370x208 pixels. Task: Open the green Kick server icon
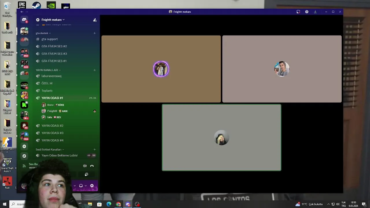click(x=24, y=105)
